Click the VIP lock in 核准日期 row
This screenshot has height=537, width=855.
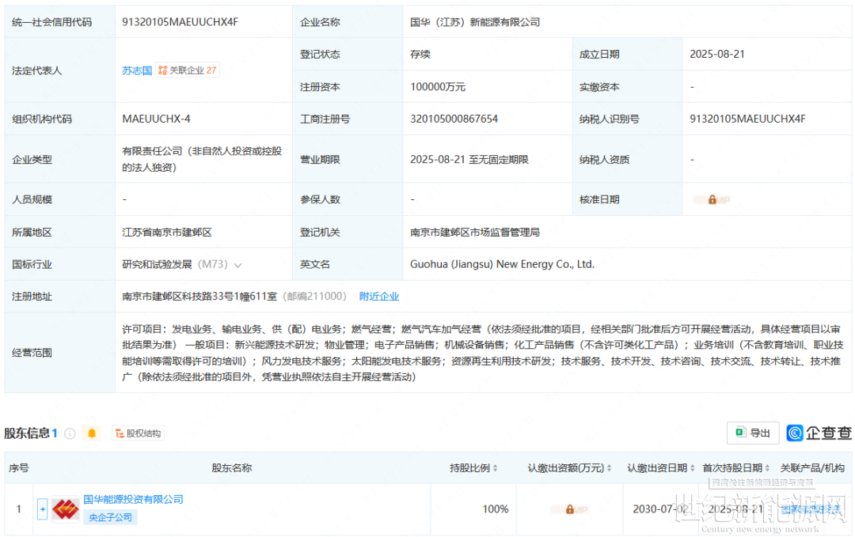pos(712,200)
